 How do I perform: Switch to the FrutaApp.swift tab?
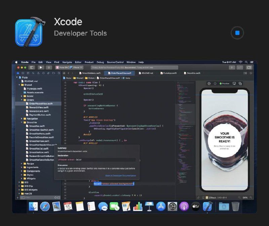pos(168,73)
